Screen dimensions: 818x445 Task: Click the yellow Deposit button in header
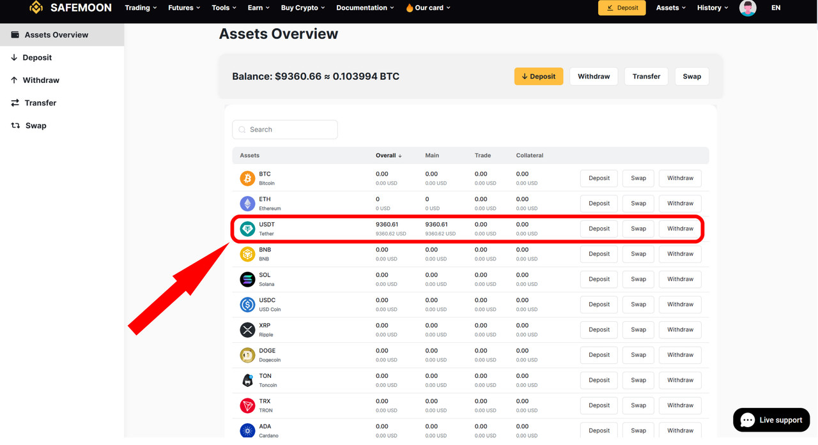[622, 8]
